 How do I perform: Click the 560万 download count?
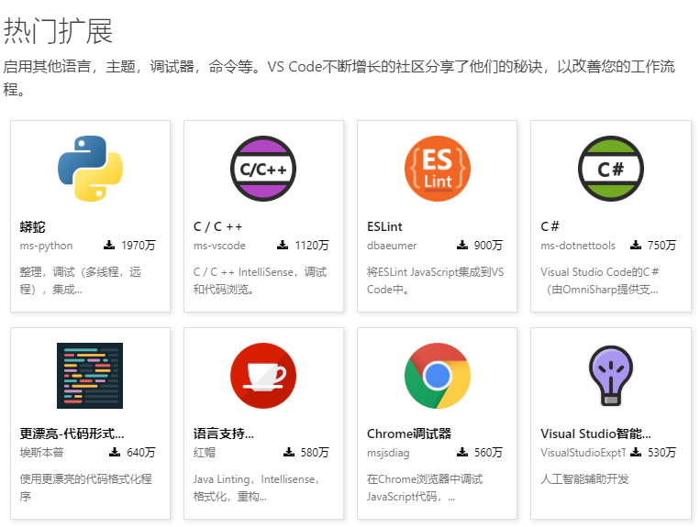point(488,452)
